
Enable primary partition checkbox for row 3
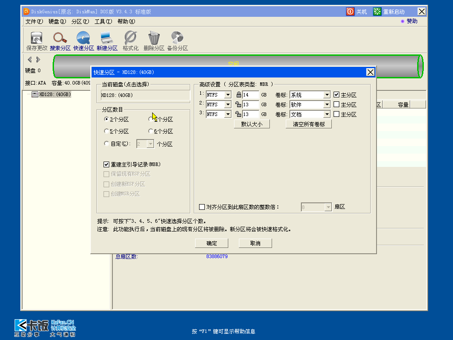336,114
